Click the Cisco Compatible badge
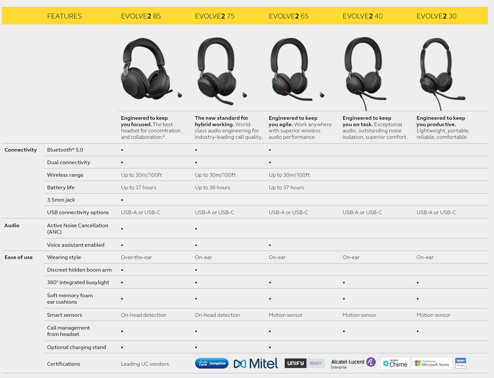The image size is (494, 378). click(212, 363)
